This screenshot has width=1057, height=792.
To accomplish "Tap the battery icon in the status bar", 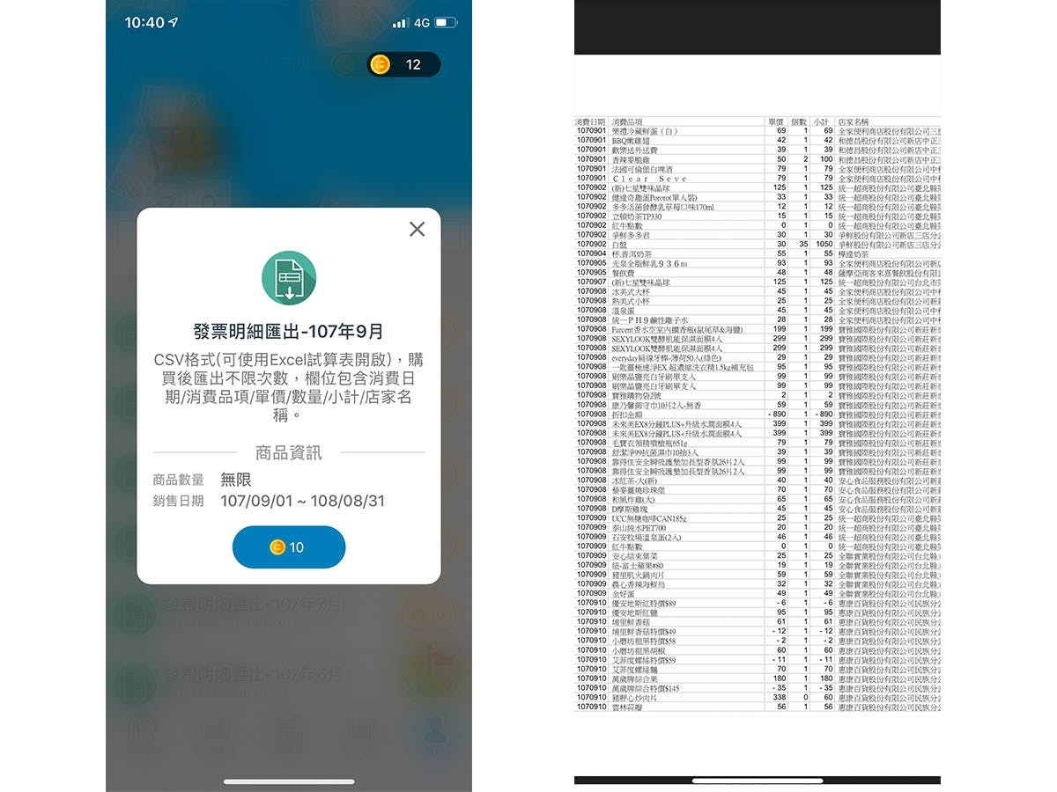I will point(446,22).
